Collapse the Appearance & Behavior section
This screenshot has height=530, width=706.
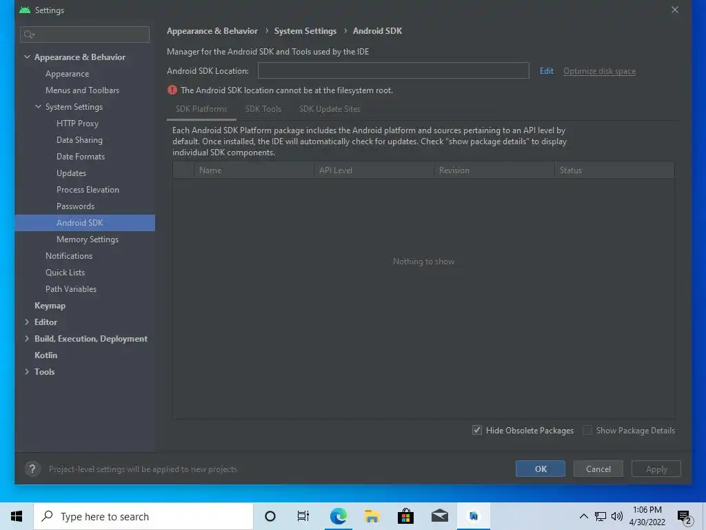[x=27, y=57]
